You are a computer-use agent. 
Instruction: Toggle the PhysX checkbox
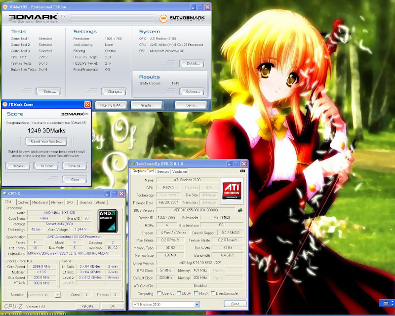(196, 293)
